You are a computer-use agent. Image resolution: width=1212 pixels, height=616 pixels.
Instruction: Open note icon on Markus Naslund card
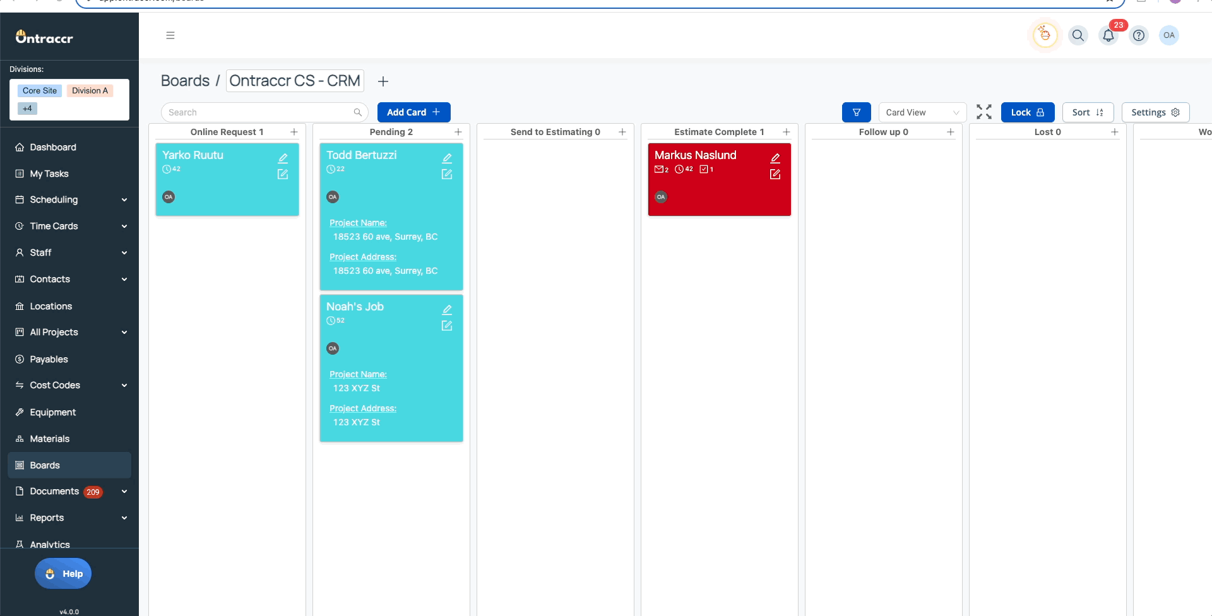click(775, 174)
